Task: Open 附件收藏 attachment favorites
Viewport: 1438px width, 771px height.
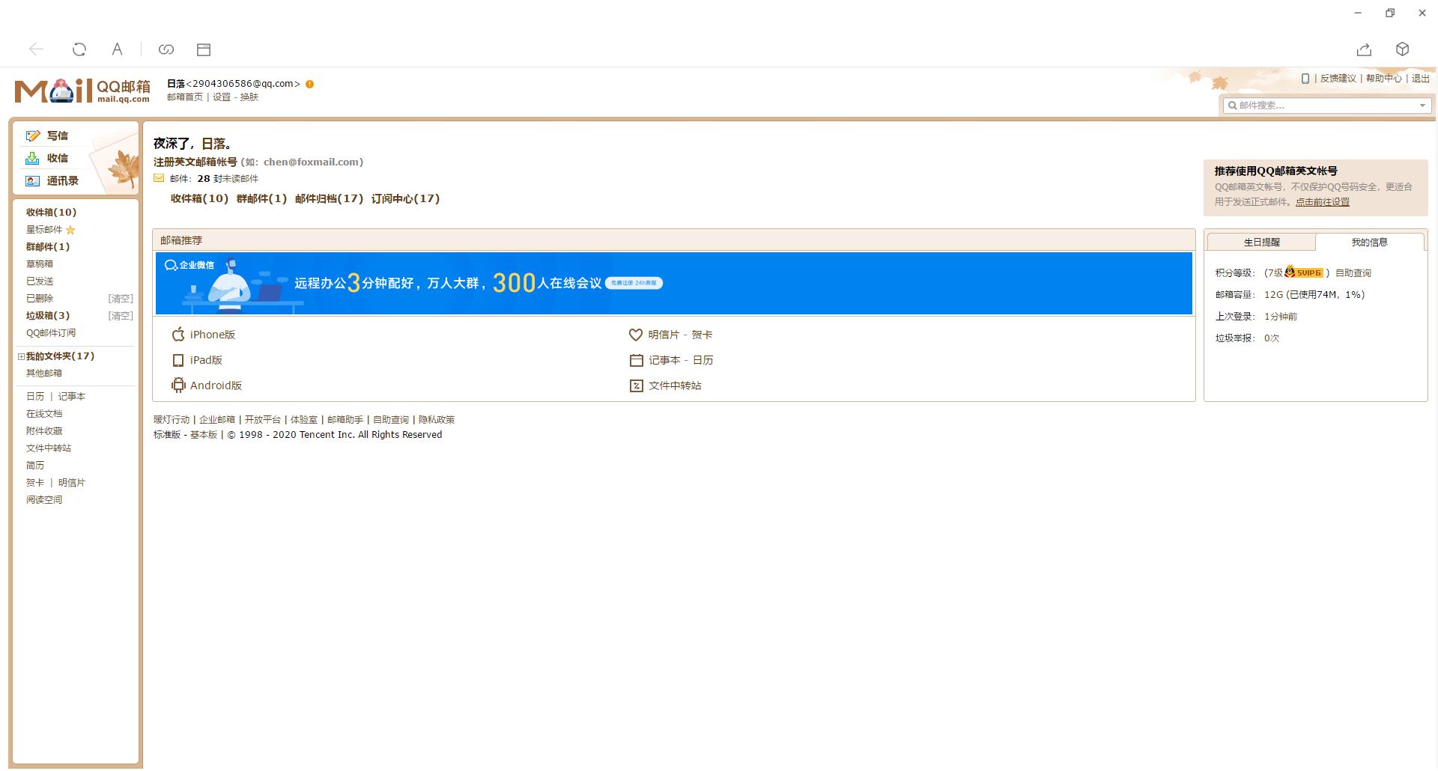Action: tap(44, 431)
